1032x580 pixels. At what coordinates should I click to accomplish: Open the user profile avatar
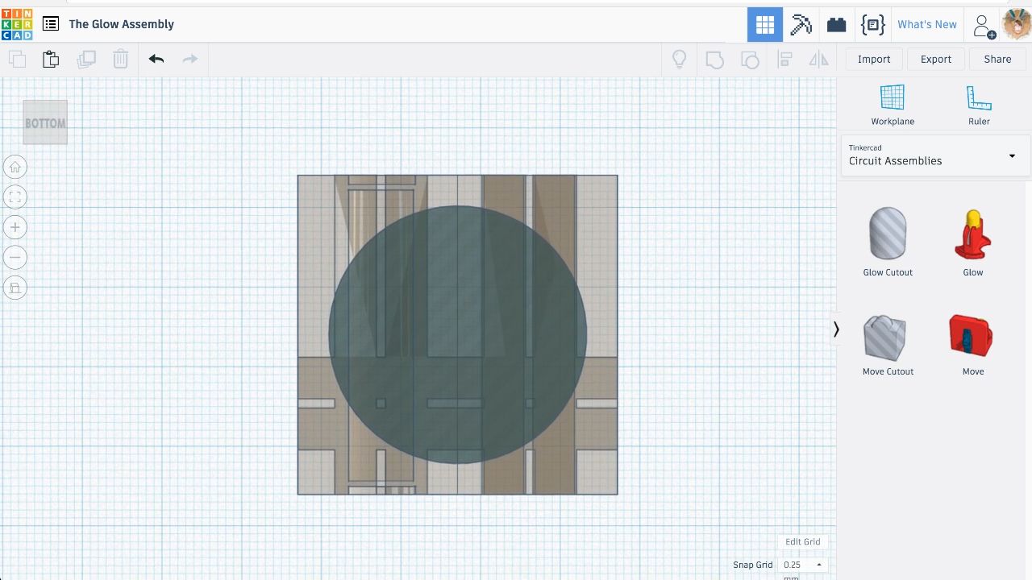click(1017, 24)
